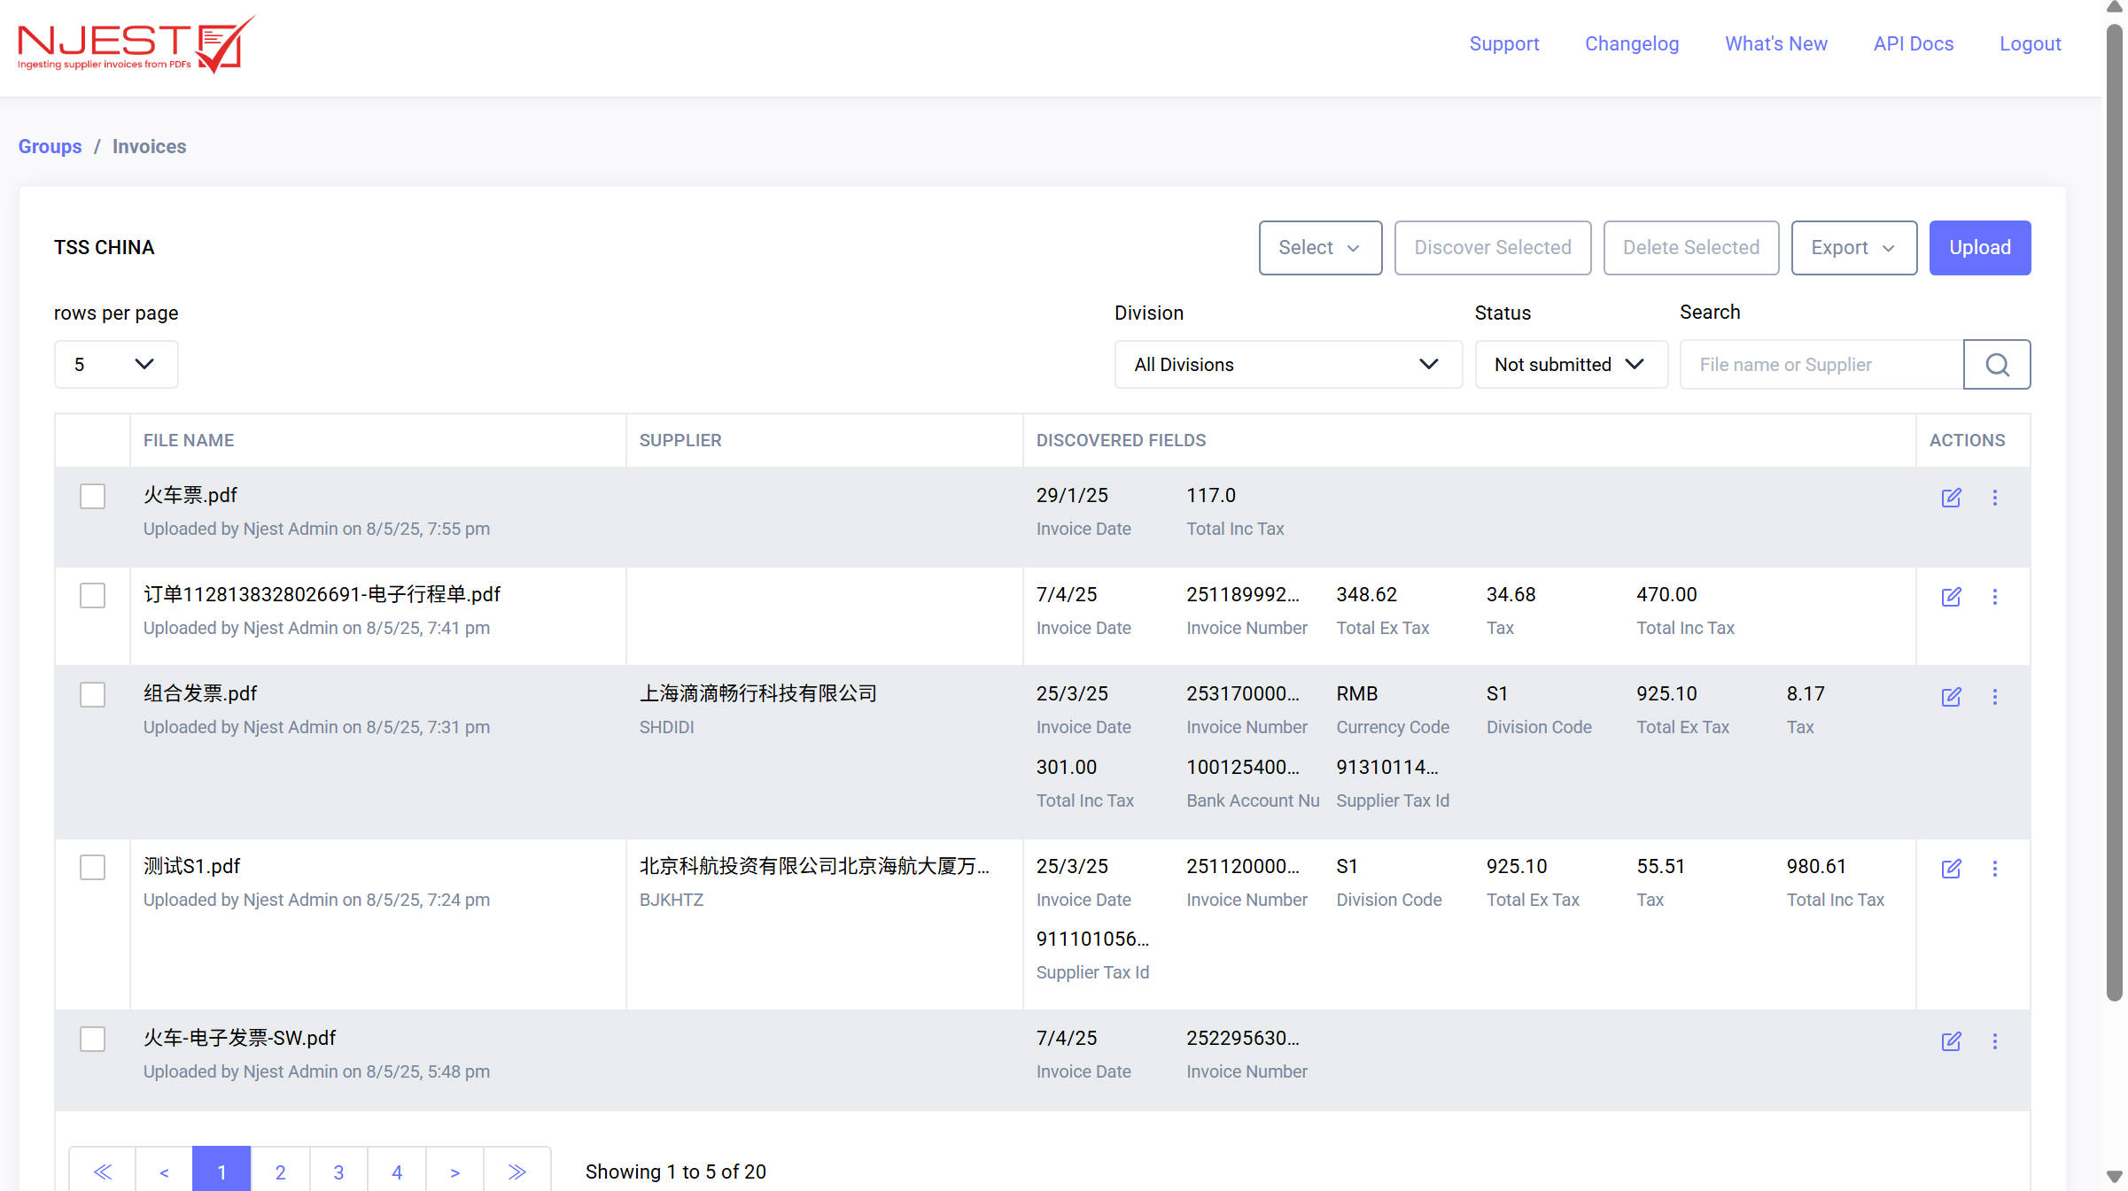Click the RMB Currency Code value

pyautogui.click(x=1356, y=693)
